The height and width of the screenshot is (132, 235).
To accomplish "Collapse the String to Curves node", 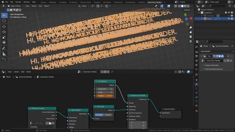I will tap(30, 108).
